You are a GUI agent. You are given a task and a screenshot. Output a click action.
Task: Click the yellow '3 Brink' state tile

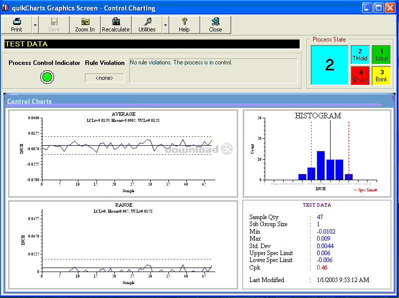(x=382, y=76)
